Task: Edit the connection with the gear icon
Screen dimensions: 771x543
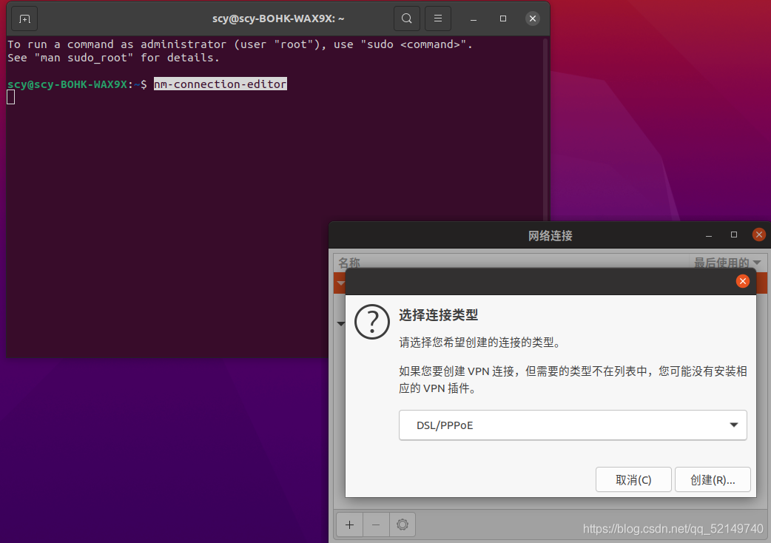Action: [x=403, y=525]
